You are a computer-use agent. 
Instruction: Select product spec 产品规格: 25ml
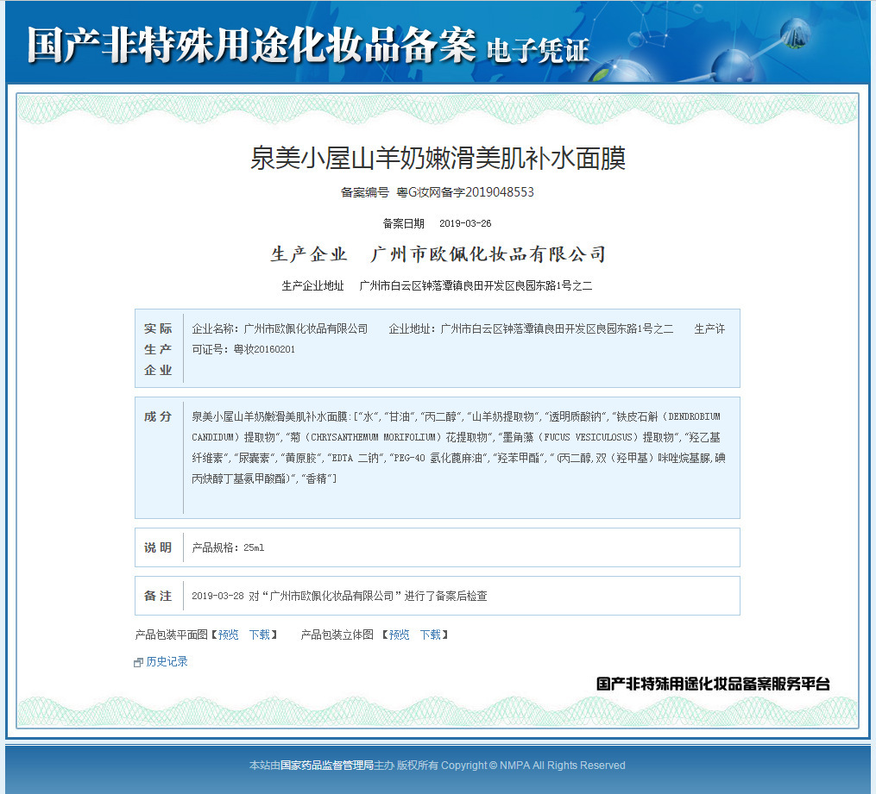[228, 547]
